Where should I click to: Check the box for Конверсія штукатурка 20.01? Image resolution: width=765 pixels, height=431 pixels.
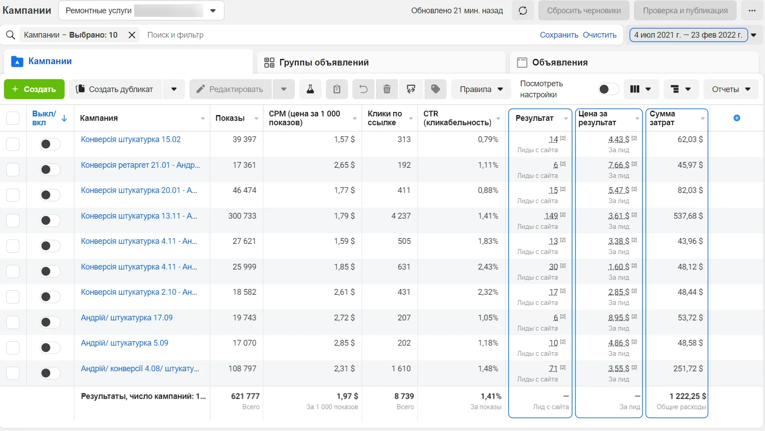[x=13, y=195]
